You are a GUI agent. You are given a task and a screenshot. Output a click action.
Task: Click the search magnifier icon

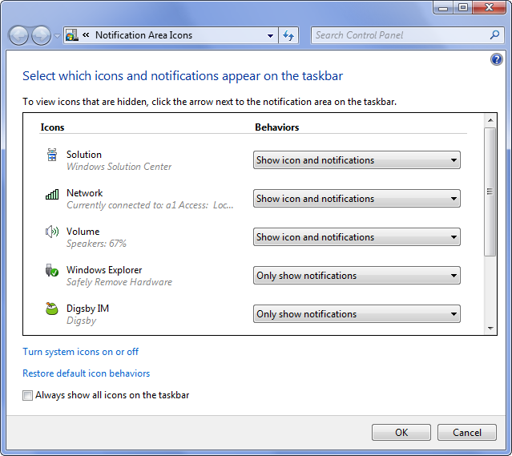(494, 35)
